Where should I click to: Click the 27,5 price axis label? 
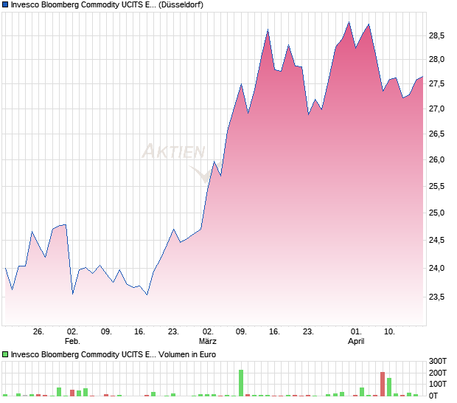[x=436, y=83]
